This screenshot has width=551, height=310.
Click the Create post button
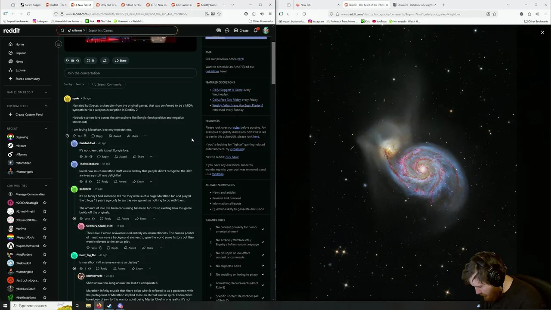click(x=241, y=31)
